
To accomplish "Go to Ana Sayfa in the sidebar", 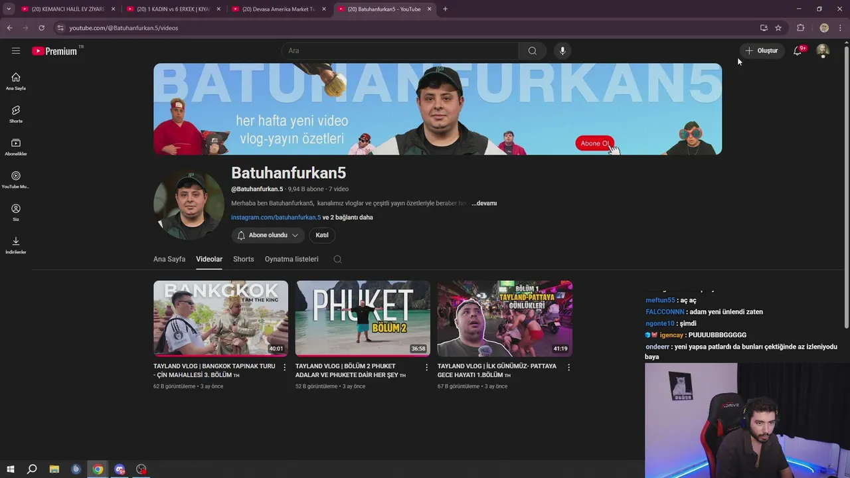I will pos(16,81).
